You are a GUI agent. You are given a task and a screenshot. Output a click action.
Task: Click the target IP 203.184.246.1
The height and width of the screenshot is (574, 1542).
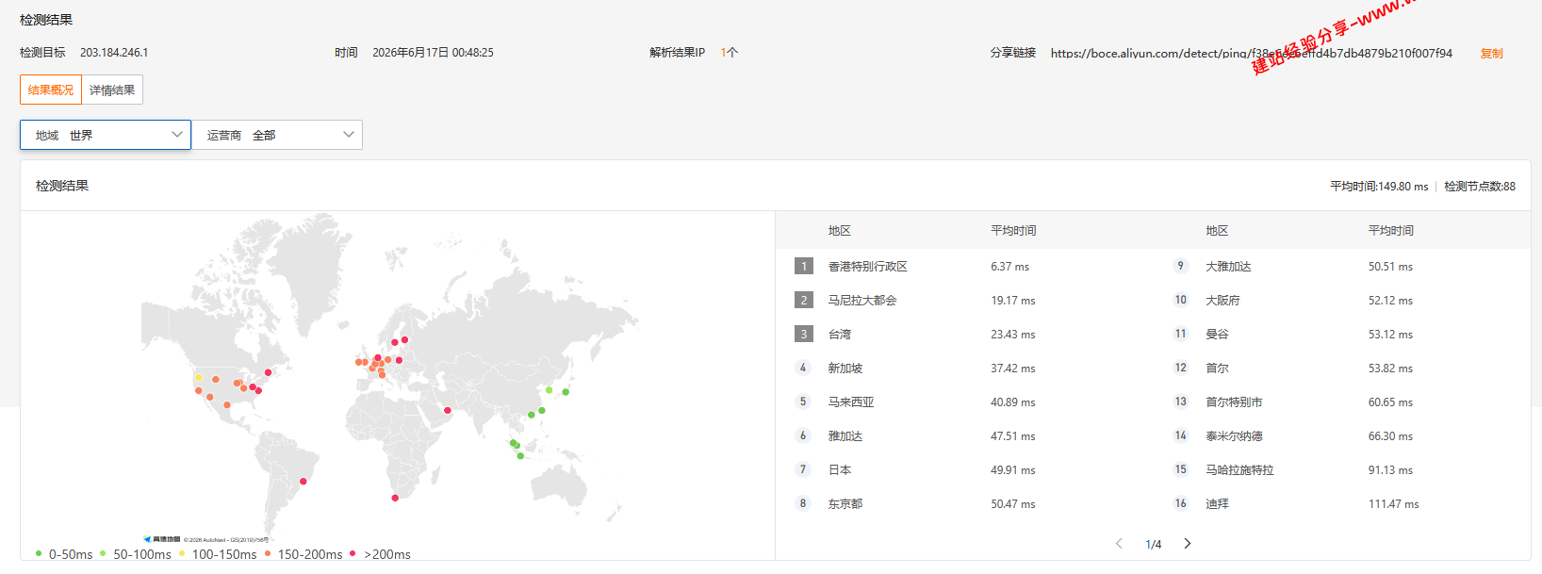[x=114, y=53]
